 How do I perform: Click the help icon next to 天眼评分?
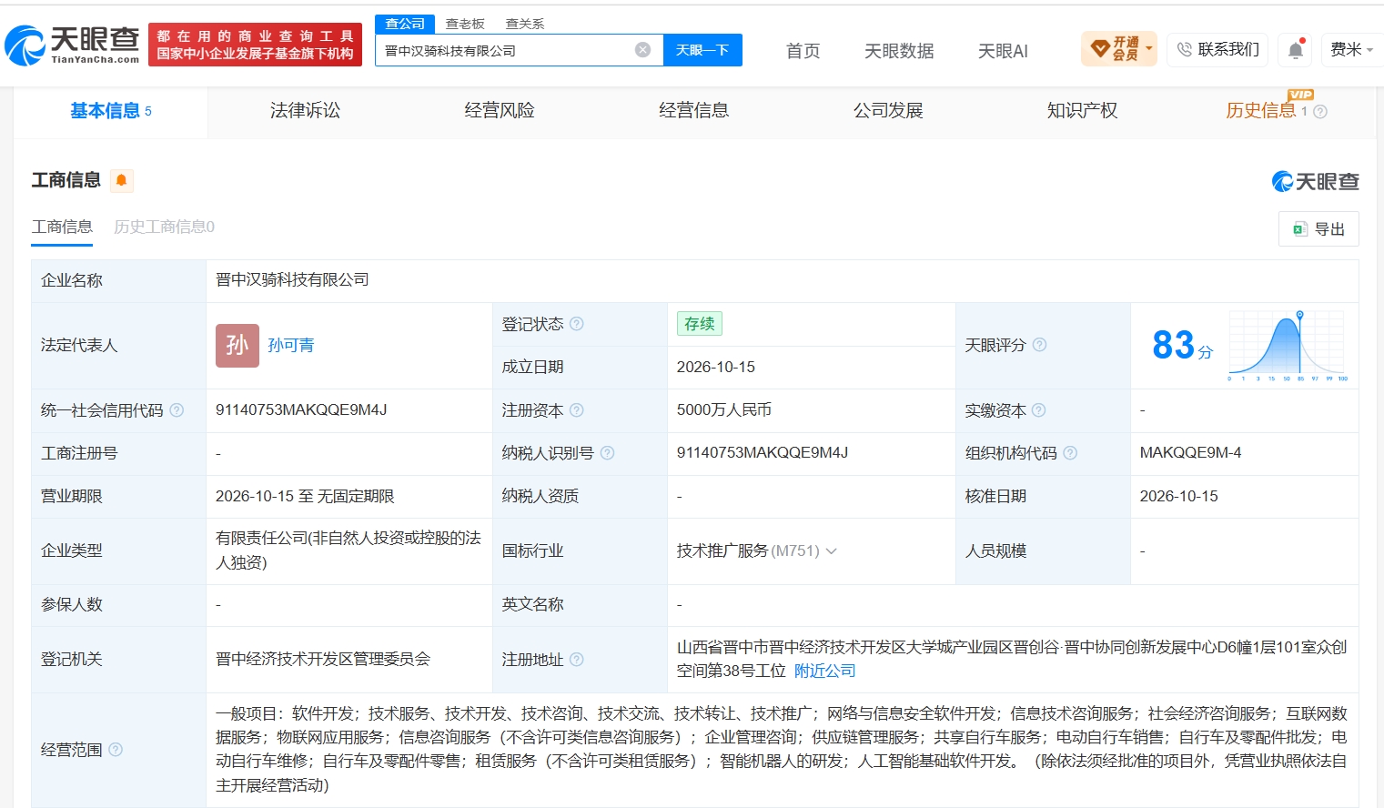1039,345
